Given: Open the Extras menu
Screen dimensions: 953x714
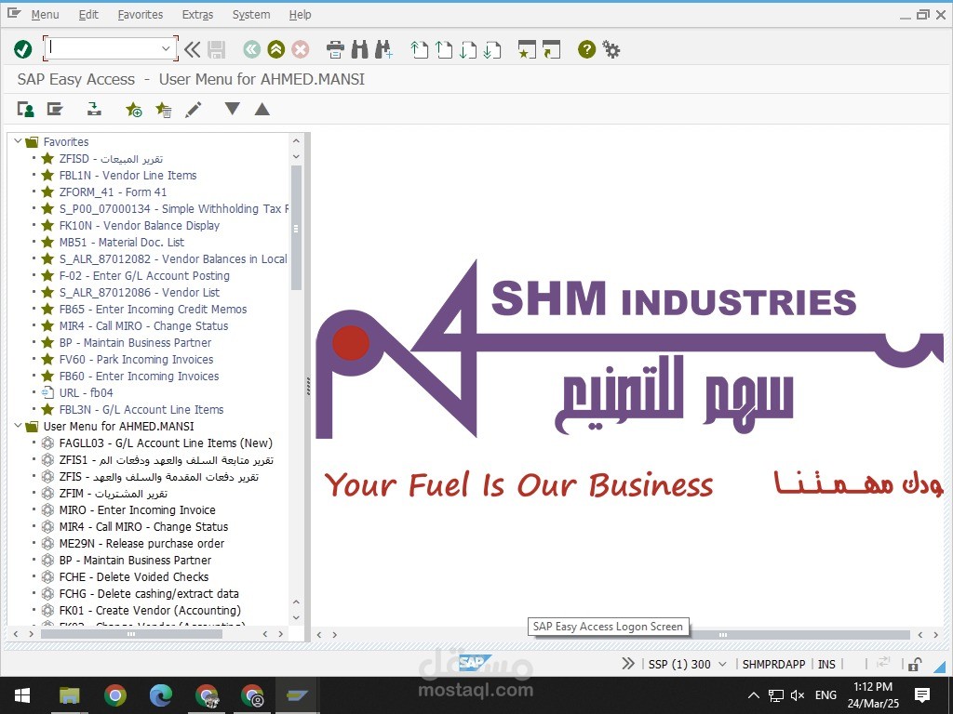Looking at the screenshot, I should point(197,15).
